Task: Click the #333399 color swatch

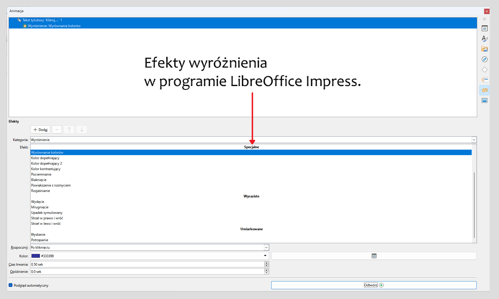Action: pos(35,256)
